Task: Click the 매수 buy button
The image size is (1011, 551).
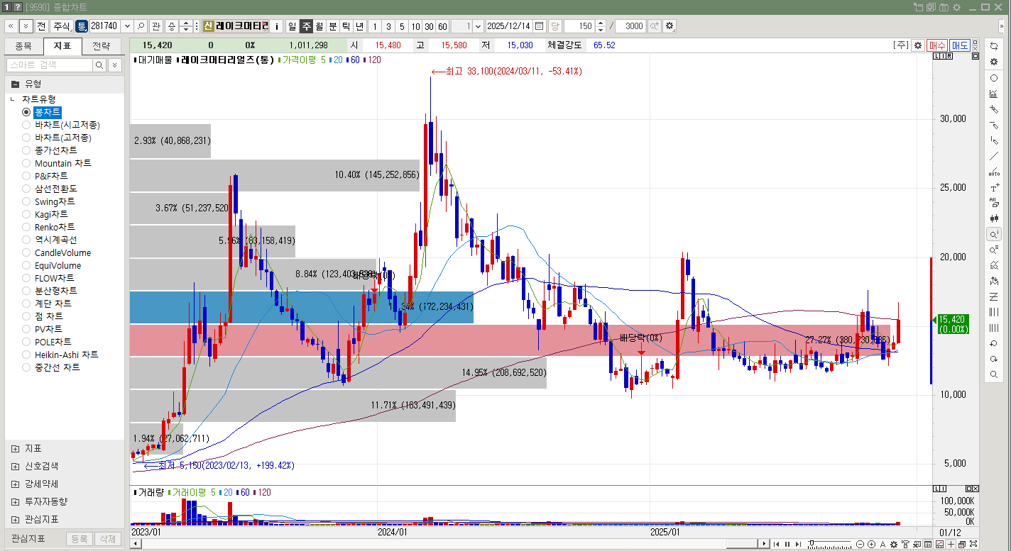Action: coord(937,45)
